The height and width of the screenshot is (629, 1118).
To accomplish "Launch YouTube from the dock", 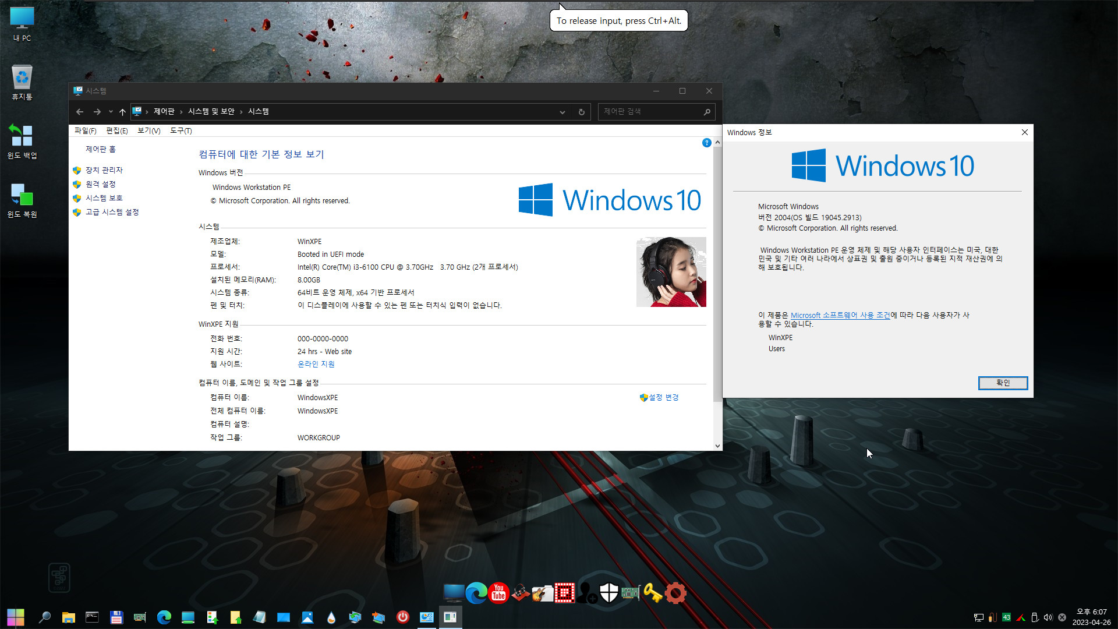I will (x=498, y=593).
